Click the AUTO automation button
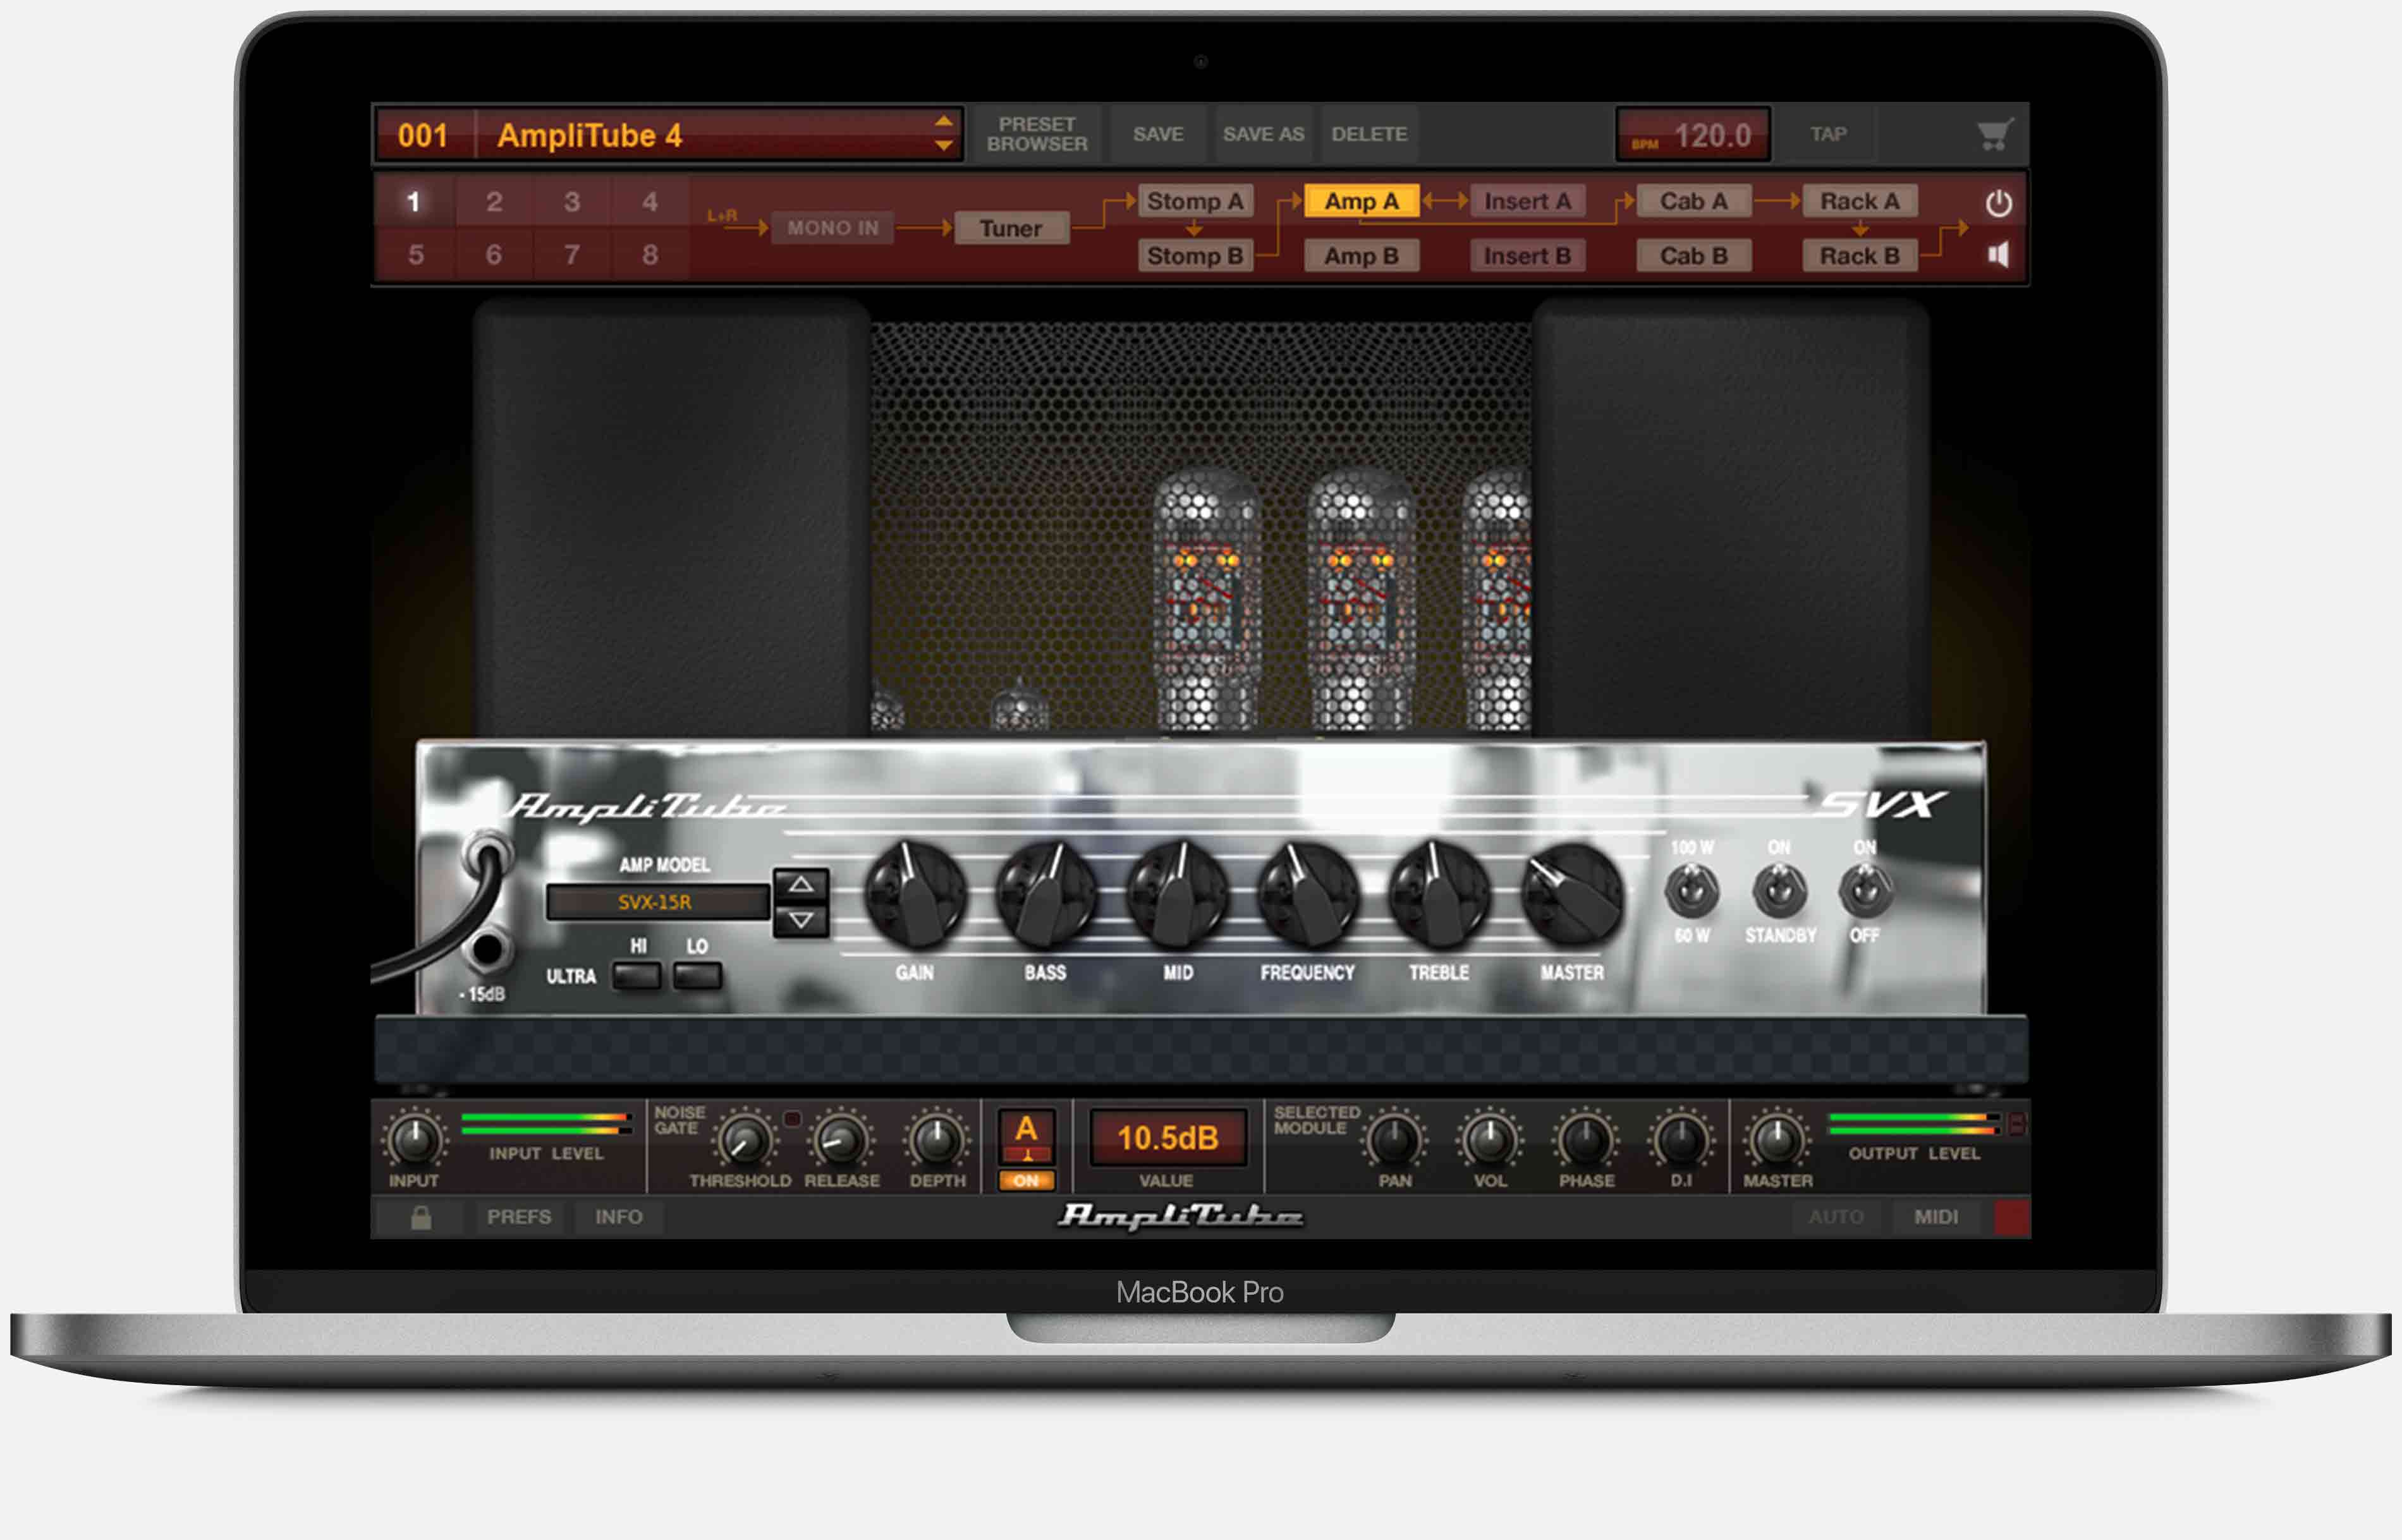This screenshot has width=2402, height=1540. point(1836,1217)
